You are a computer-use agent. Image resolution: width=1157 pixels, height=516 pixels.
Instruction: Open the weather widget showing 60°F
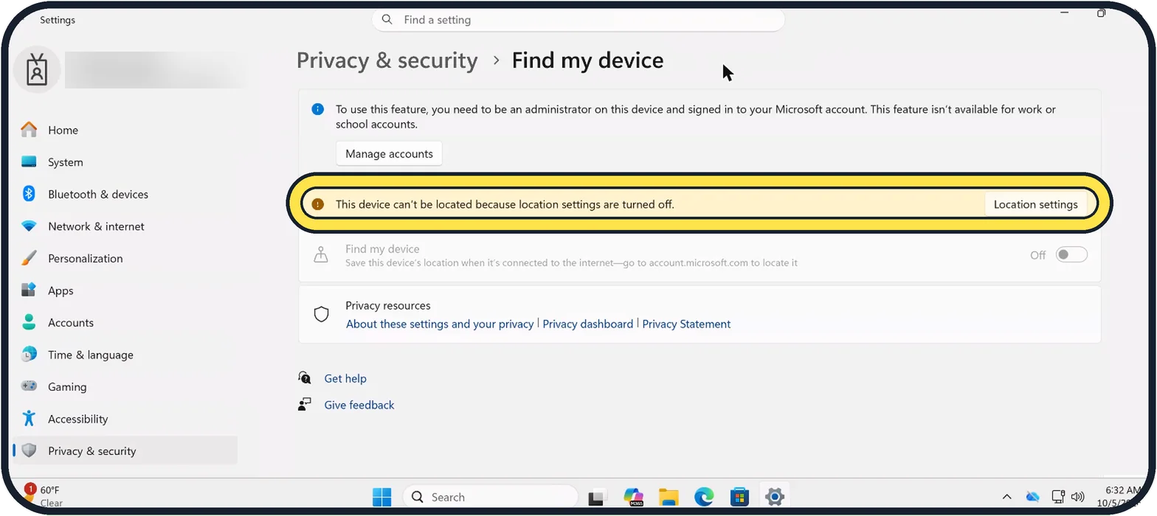(43, 496)
